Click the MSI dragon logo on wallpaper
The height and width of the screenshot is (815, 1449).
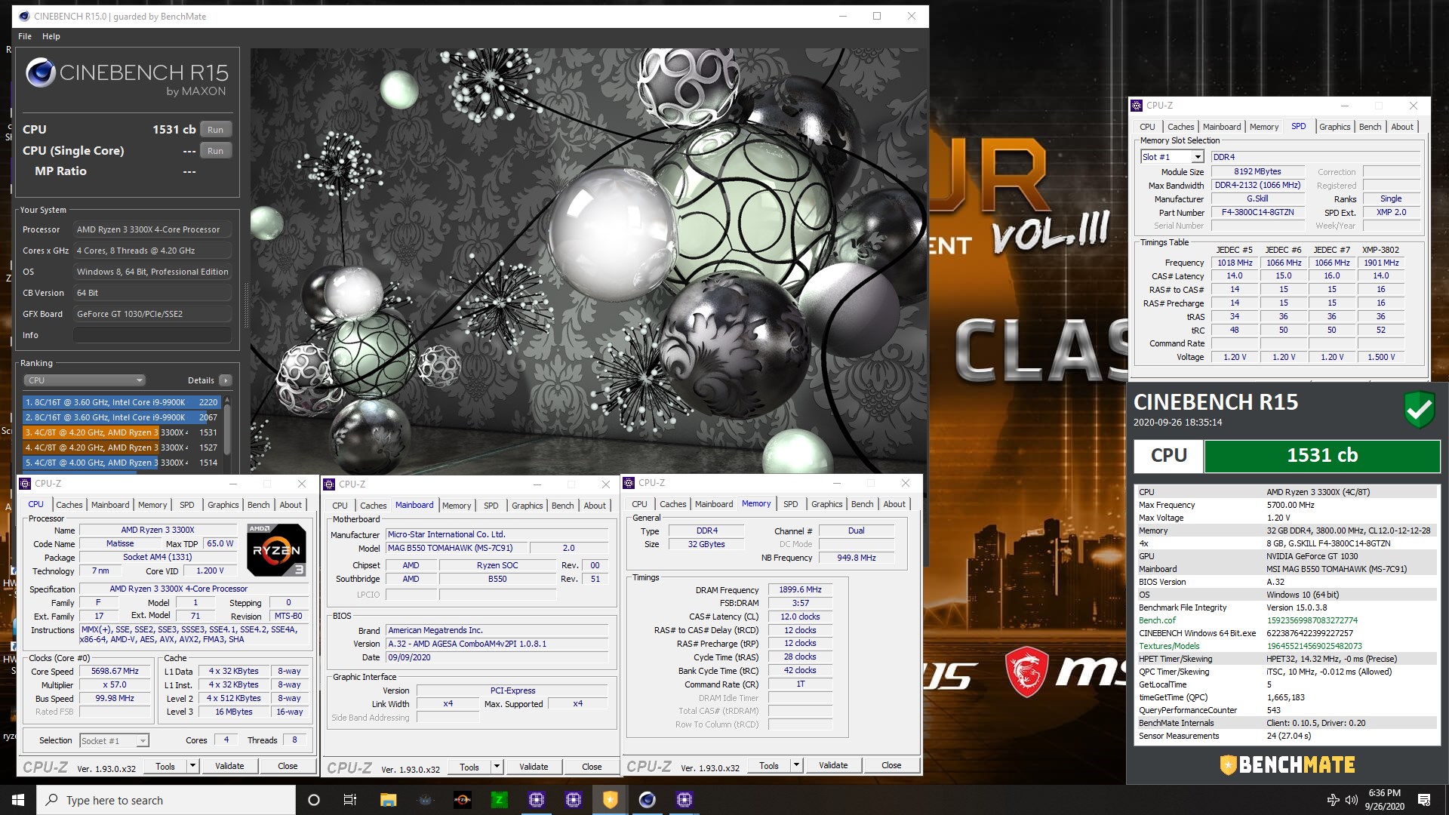point(1027,672)
